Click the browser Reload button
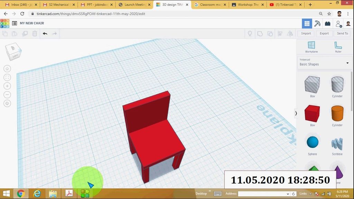This screenshot has height=199, width=354. pos(22,14)
